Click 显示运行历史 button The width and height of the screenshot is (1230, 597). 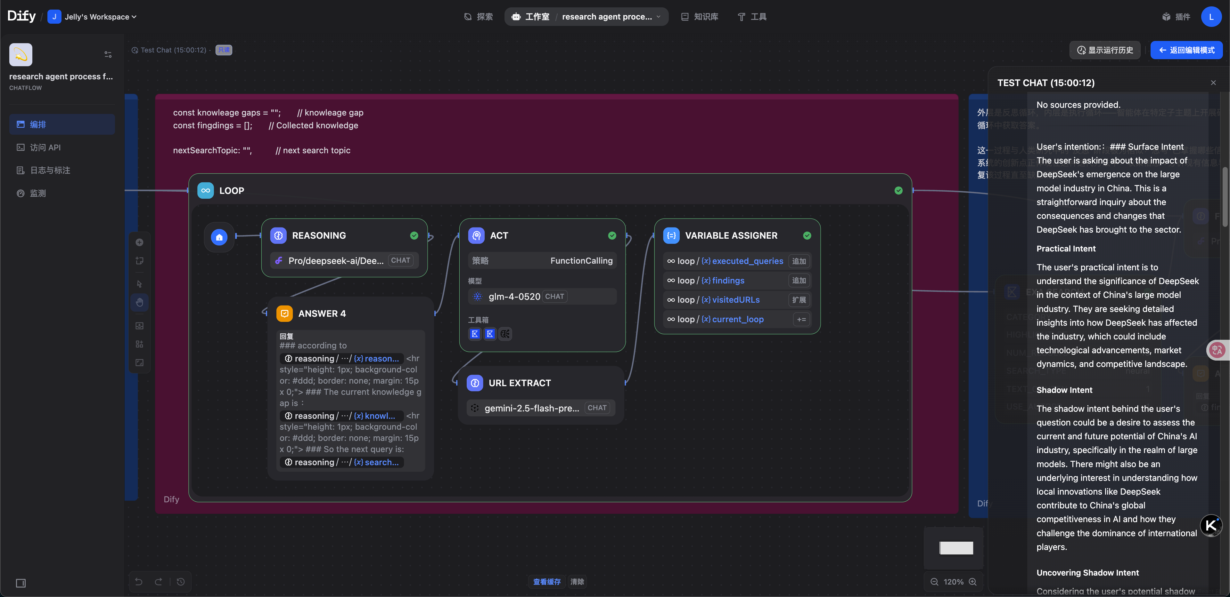coord(1104,50)
